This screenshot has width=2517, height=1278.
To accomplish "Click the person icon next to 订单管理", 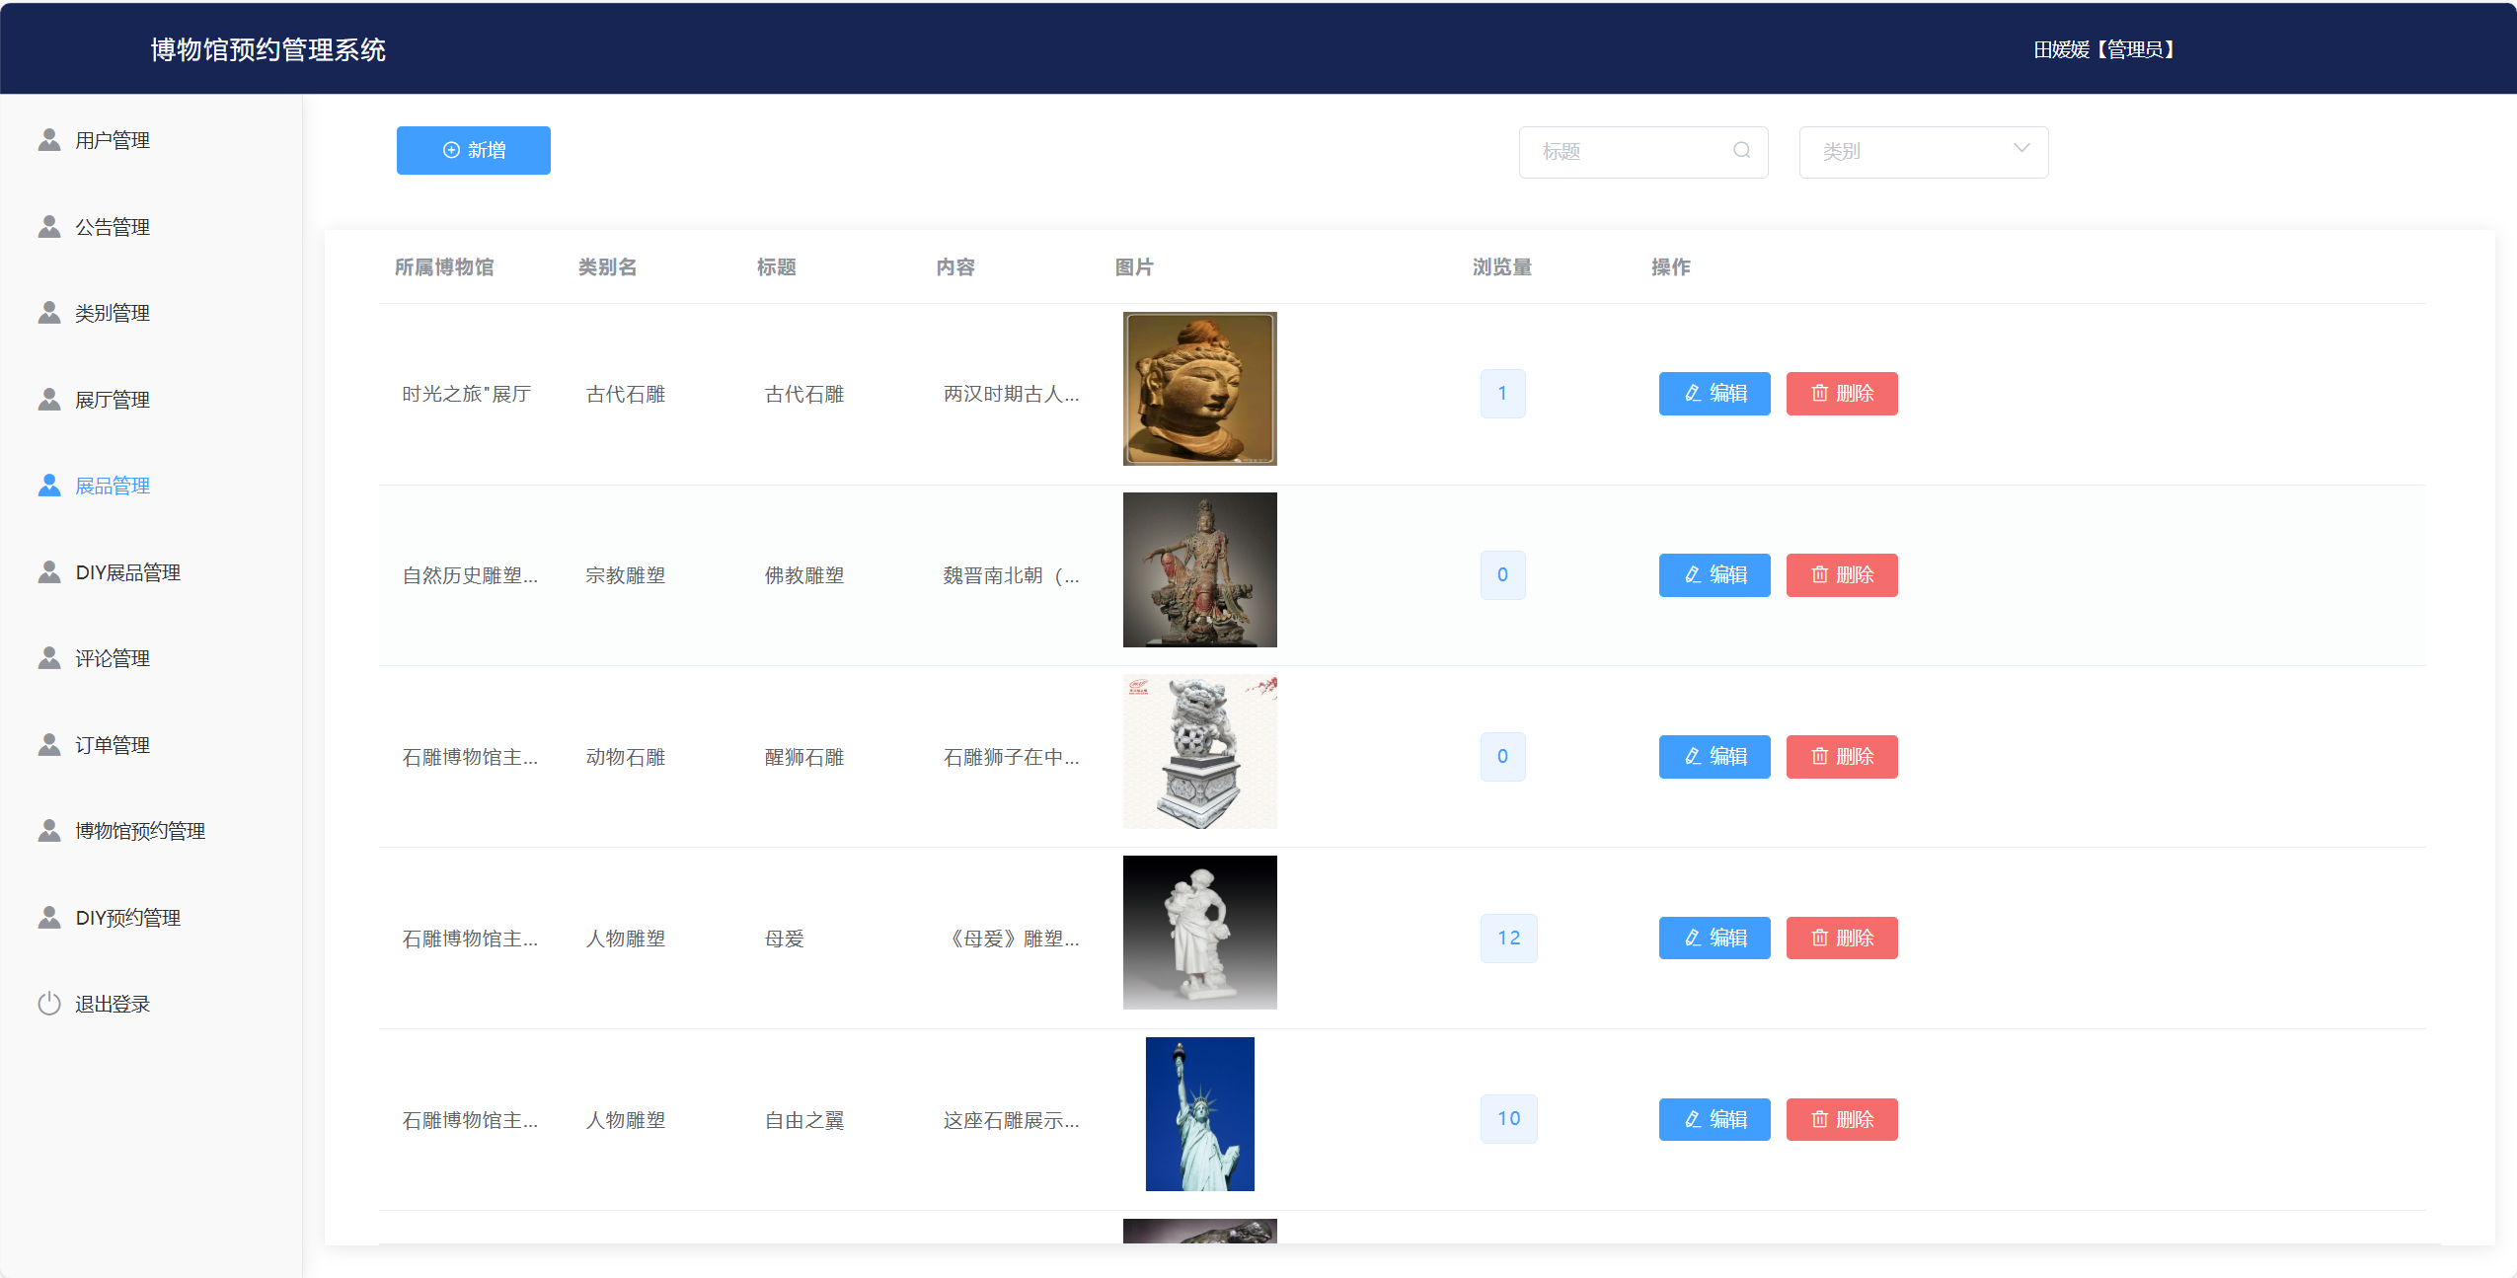I will click(x=49, y=745).
